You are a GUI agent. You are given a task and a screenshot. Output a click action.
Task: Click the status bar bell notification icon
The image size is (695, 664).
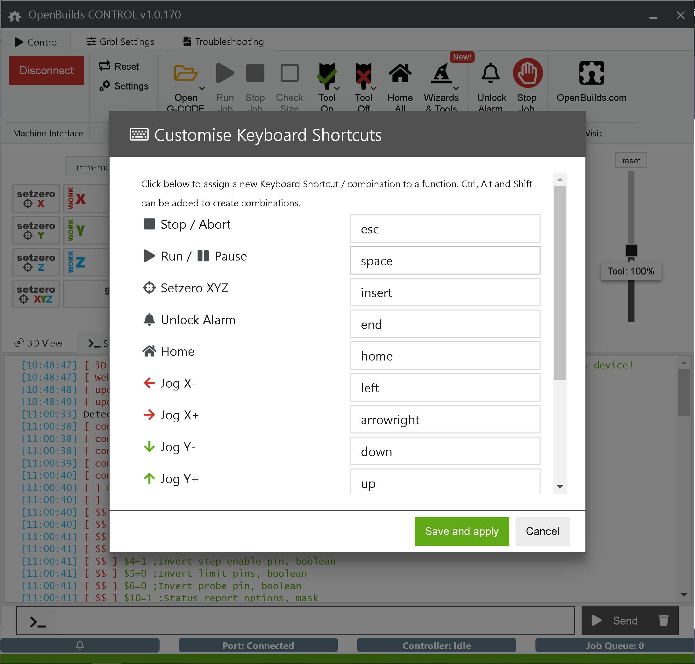(80, 645)
